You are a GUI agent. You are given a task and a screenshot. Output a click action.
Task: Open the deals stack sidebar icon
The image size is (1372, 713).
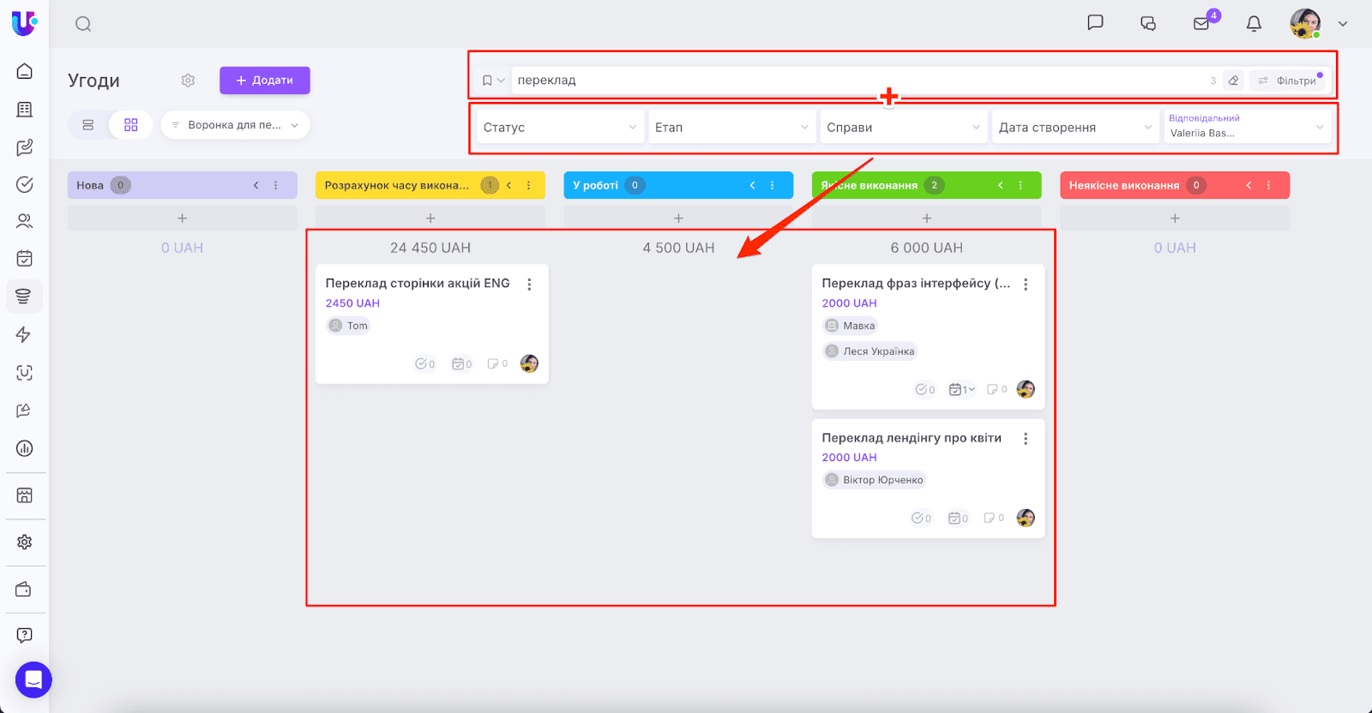[x=24, y=297]
